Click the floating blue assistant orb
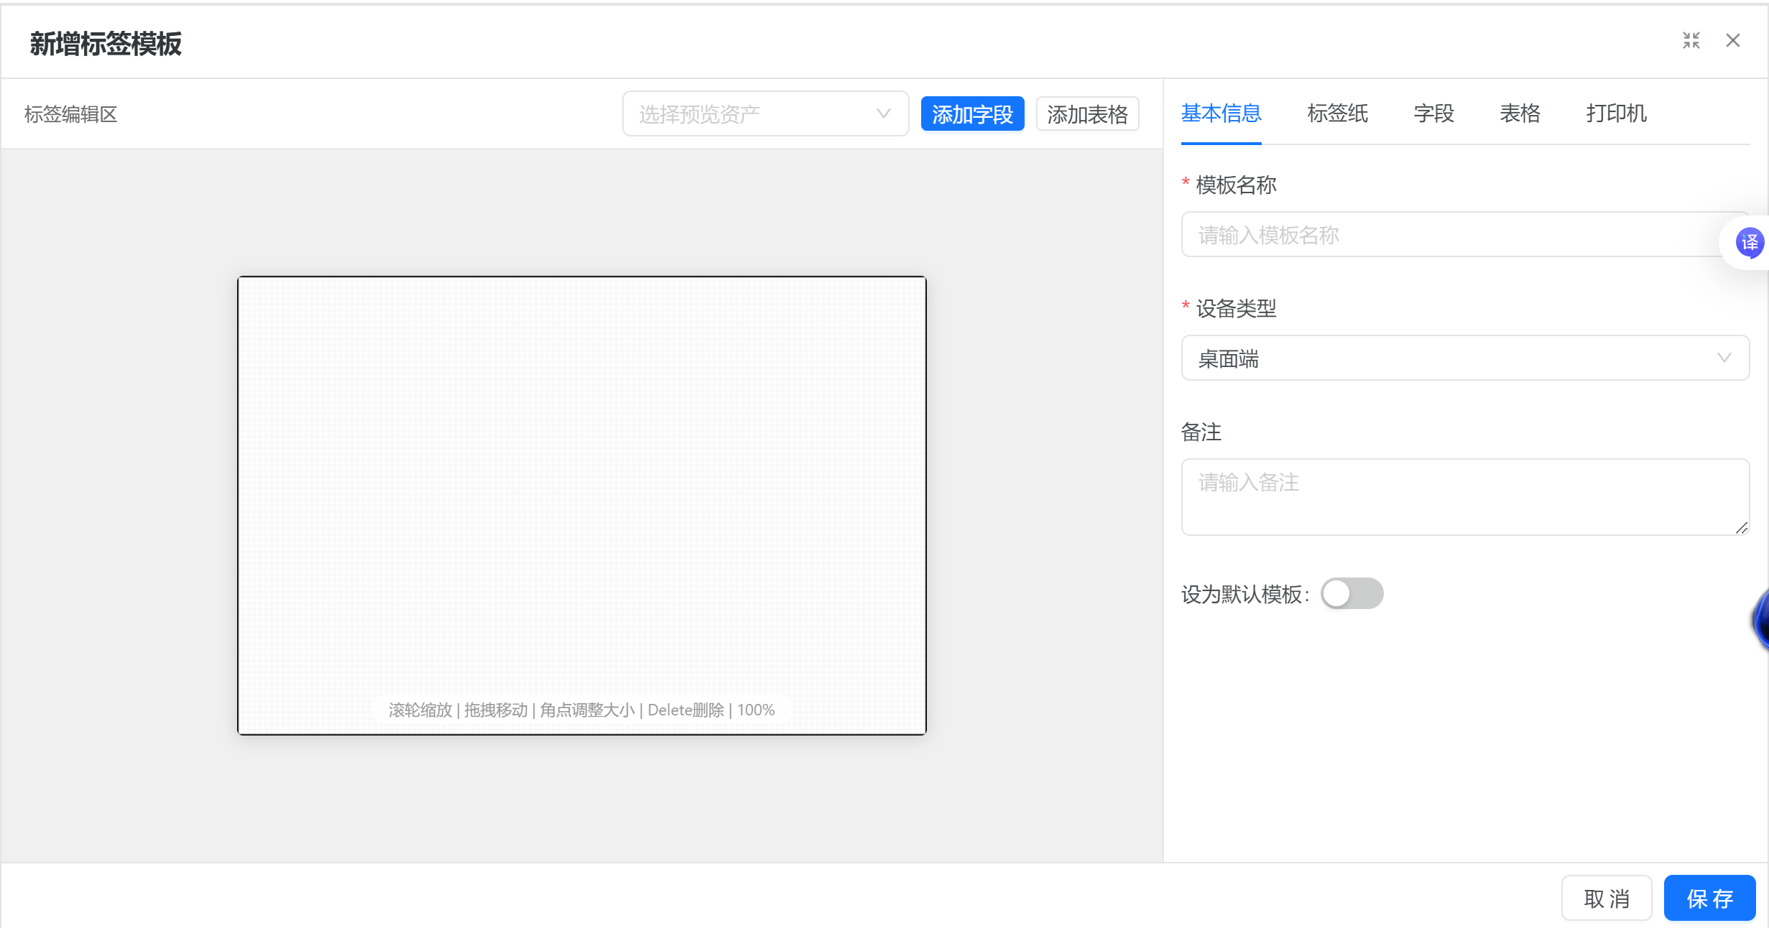This screenshot has height=928, width=1769. pyautogui.click(x=1760, y=621)
